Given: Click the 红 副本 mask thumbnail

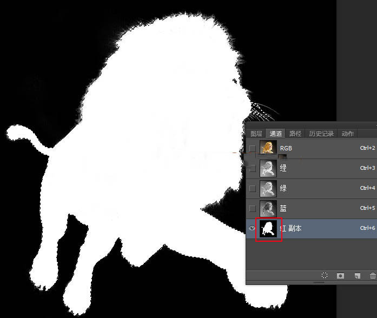Looking at the screenshot, I should (268, 229).
